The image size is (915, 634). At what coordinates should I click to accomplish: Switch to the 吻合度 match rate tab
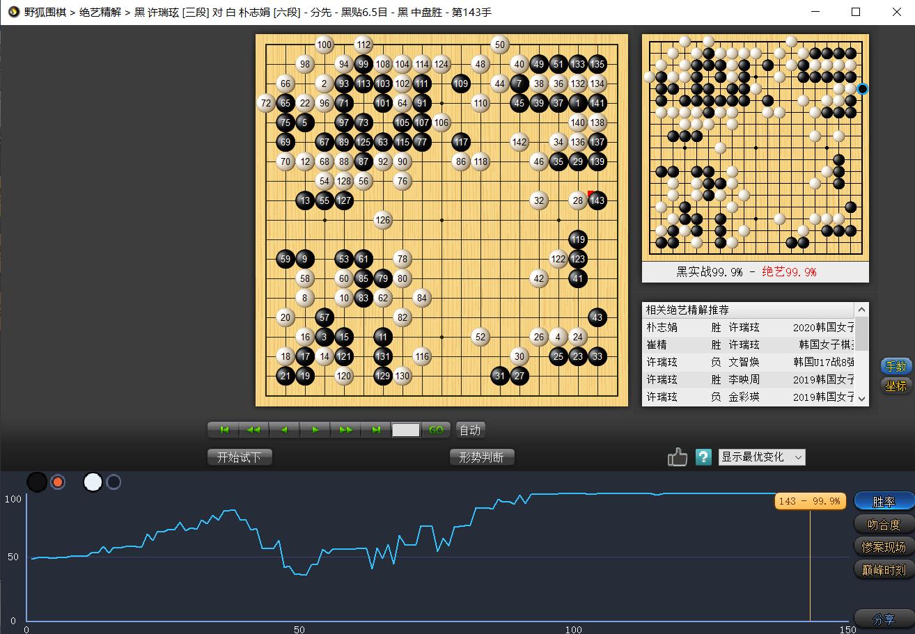pos(884,524)
